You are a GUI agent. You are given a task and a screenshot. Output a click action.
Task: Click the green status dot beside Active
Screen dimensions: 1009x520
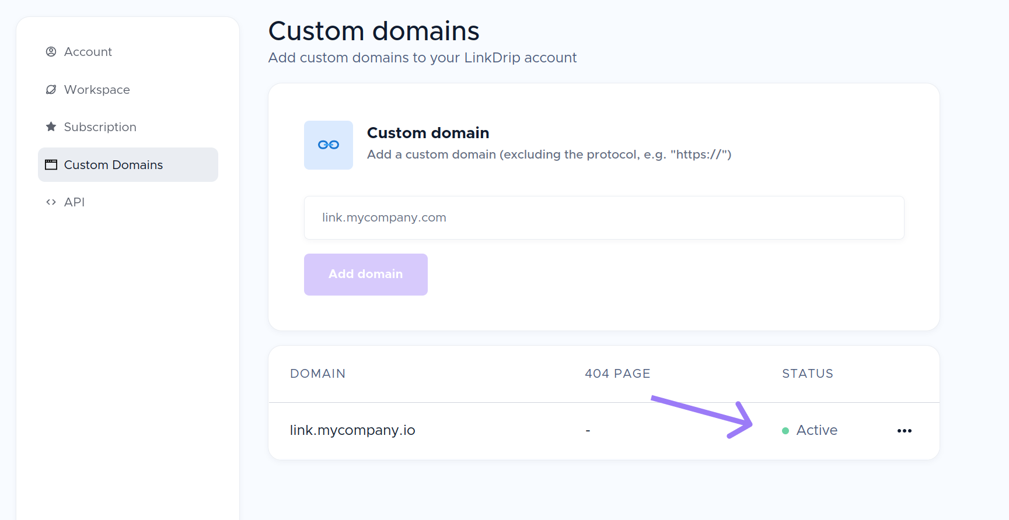tap(785, 431)
